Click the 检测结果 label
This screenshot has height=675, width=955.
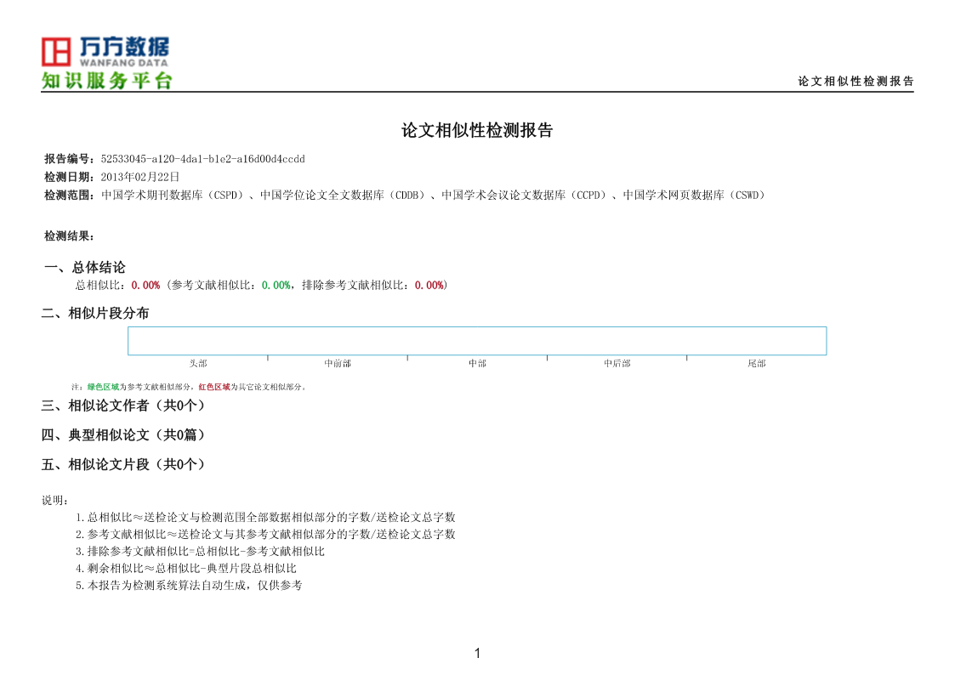[x=69, y=236]
